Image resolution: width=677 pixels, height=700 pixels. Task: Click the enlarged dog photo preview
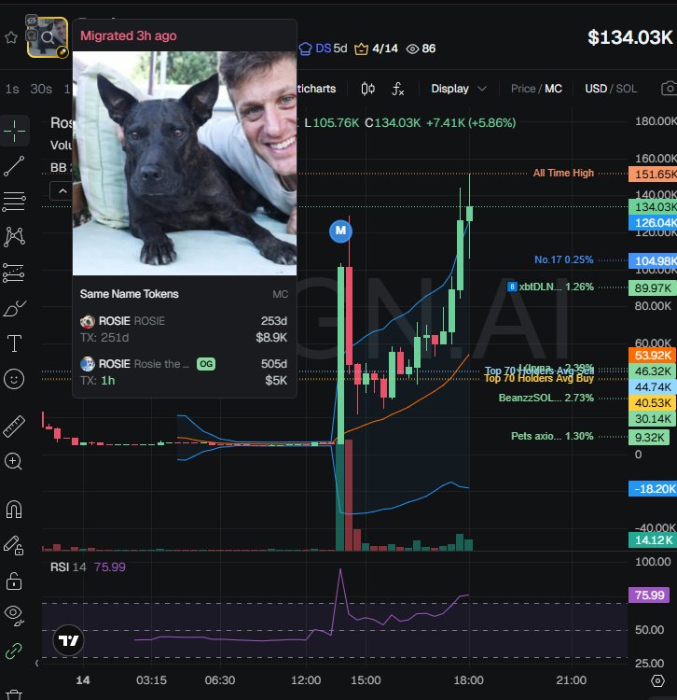pyautogui.click(x=185, y=163)
